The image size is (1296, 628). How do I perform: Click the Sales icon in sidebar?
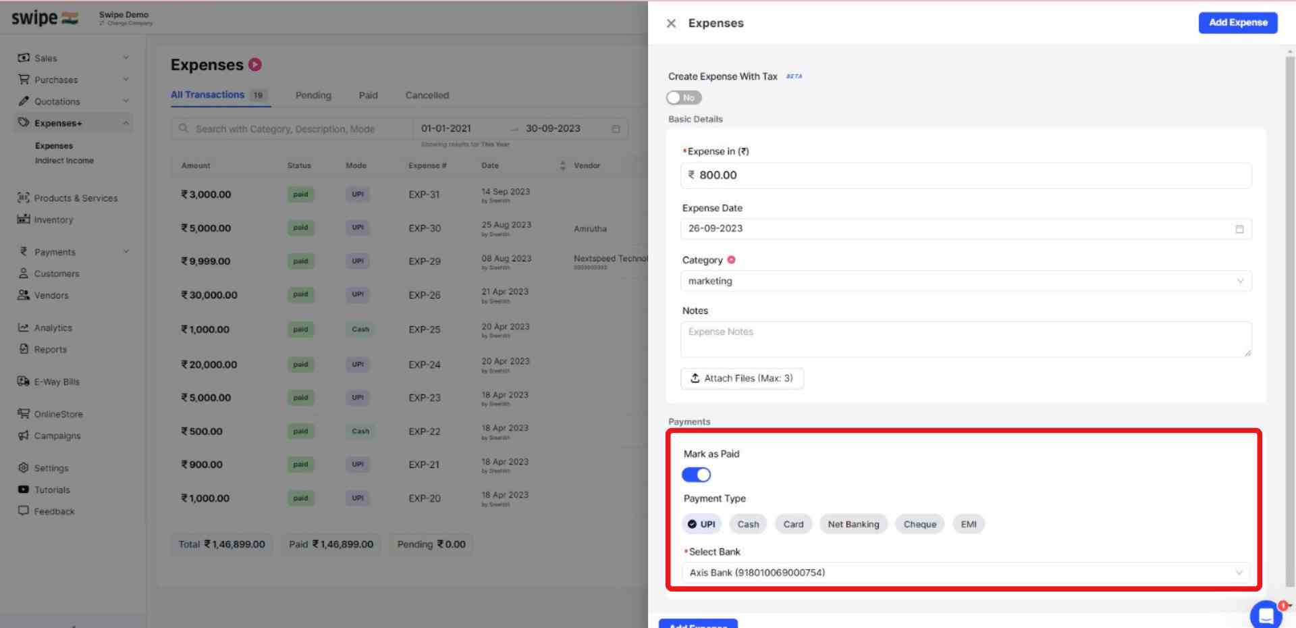[x=24, y=57]
